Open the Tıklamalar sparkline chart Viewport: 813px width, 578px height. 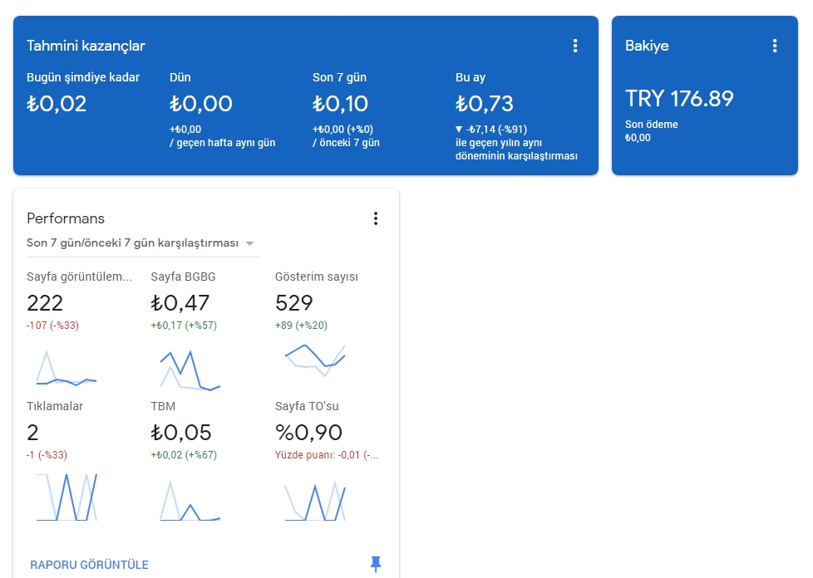[67, 497]
